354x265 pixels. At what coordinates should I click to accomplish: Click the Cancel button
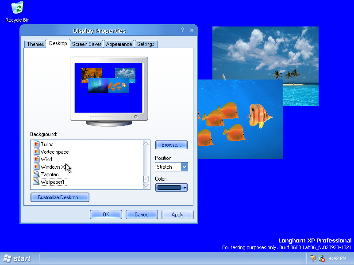(x=142, y=214)
